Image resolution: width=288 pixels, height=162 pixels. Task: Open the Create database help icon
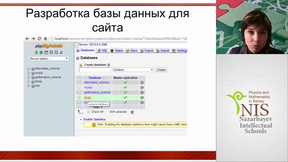coord(108,65)
